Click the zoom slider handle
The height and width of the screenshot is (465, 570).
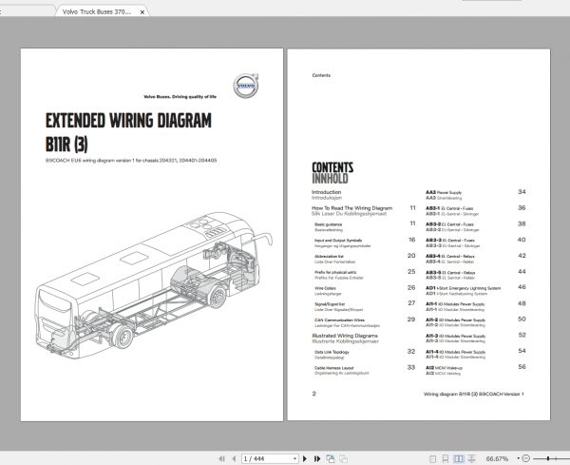click(548, 458)
